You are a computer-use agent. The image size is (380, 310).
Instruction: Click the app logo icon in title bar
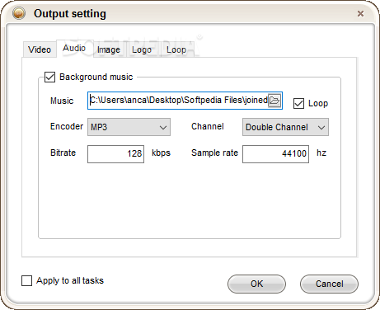pyautogui.click(x=19, y=13)
